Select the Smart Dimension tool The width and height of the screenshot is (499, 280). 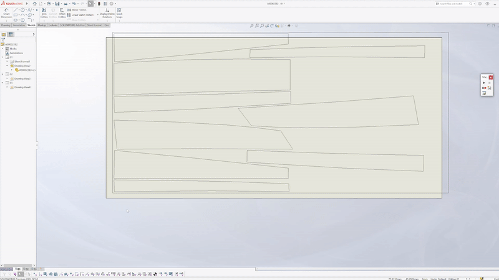[x=6, y=13]
